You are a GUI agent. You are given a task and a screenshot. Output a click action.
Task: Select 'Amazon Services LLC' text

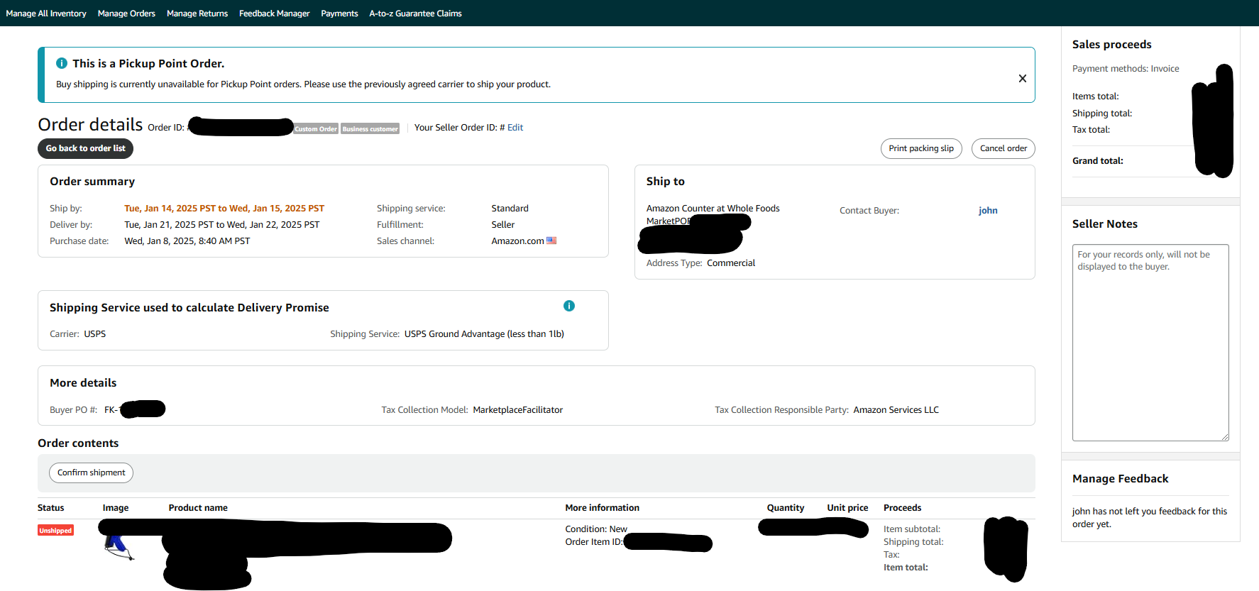(896, 410)
